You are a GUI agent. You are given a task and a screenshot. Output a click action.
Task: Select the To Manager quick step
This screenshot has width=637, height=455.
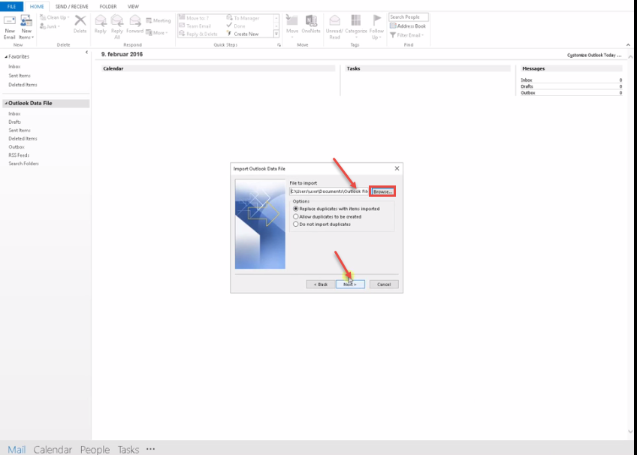pyautogui.click(x=243, y=18)
